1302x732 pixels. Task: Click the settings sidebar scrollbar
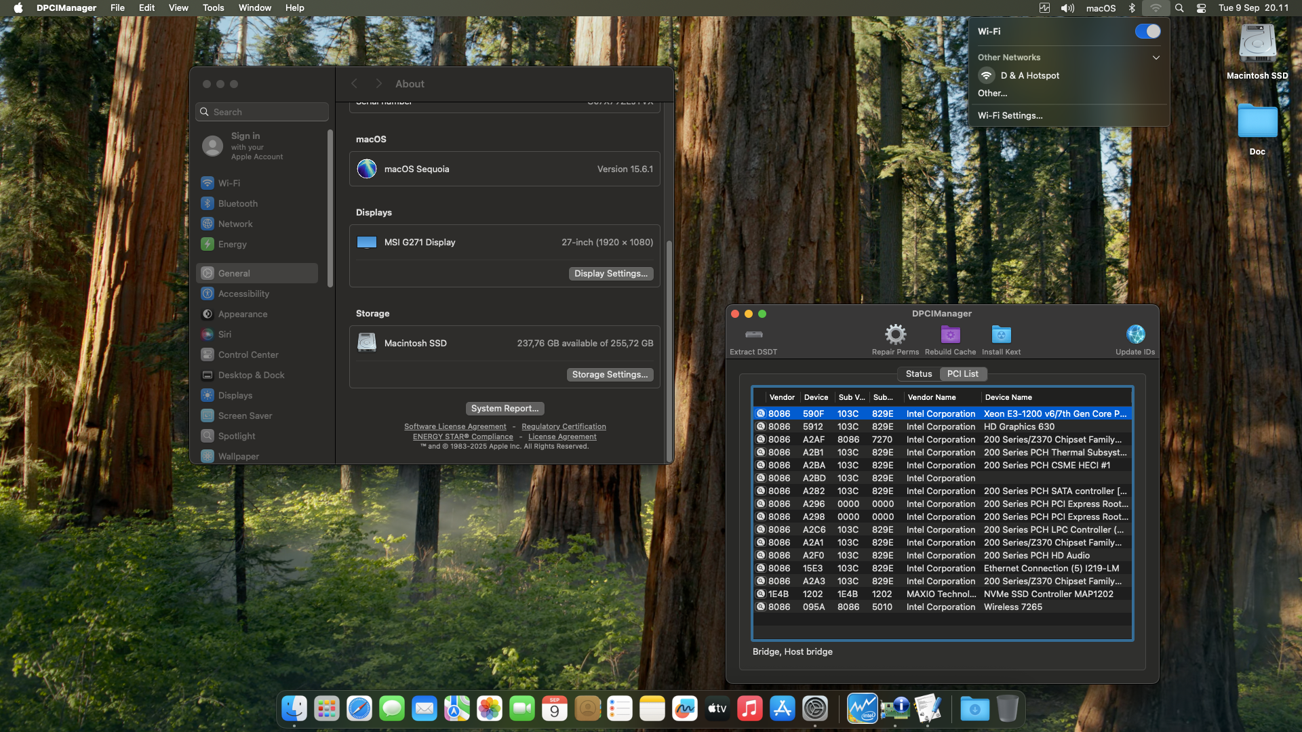point(330,208)
